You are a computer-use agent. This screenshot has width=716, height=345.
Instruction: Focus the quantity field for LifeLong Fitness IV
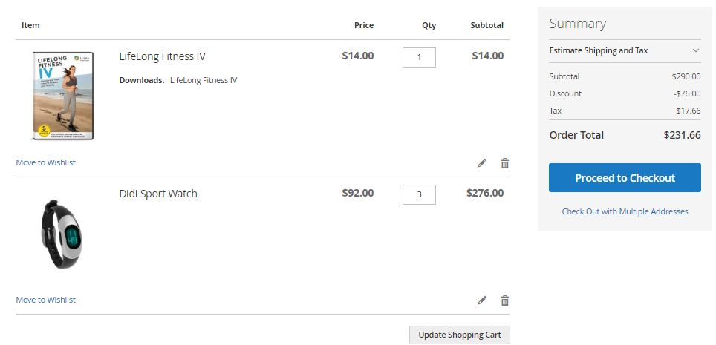coord(419,57)
